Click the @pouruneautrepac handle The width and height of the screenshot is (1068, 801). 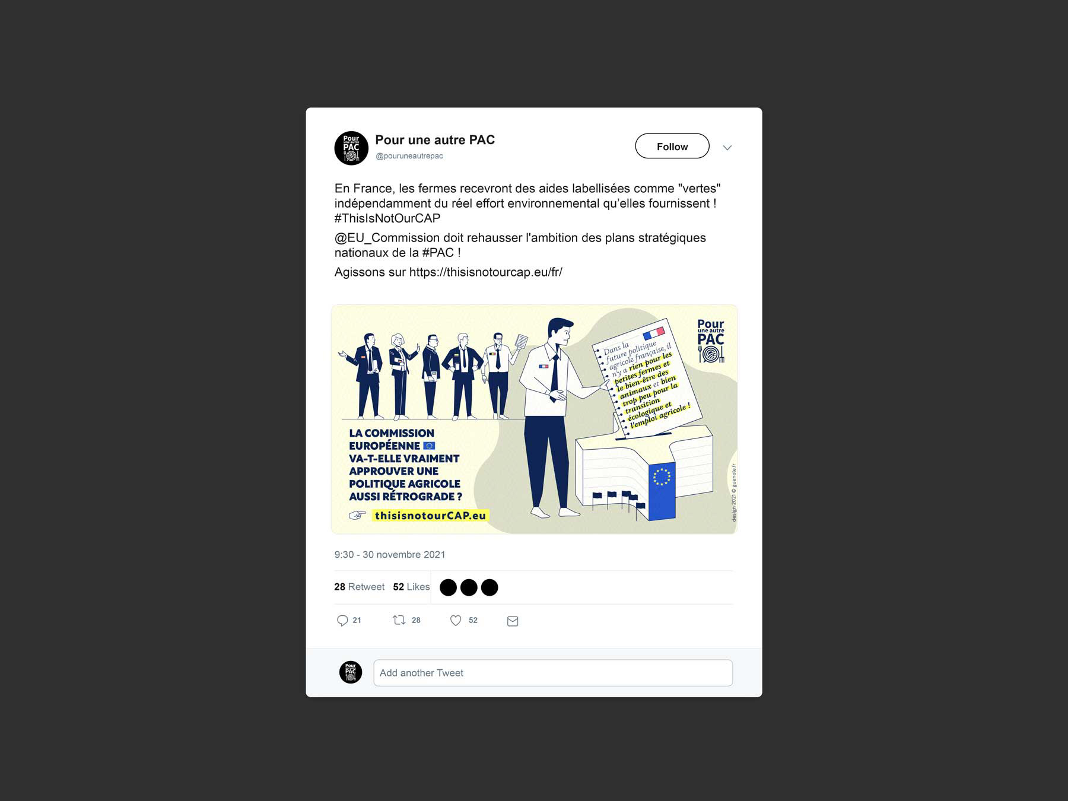point(409,156)
